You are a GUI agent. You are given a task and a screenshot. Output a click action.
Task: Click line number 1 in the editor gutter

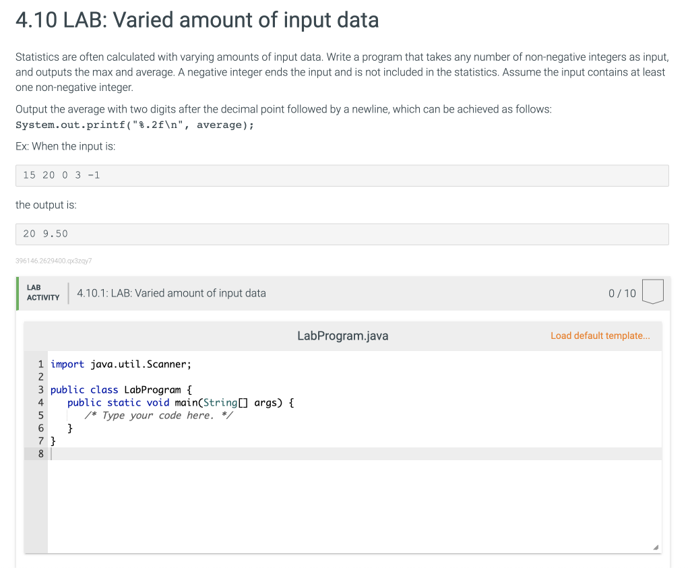[41, 365]
